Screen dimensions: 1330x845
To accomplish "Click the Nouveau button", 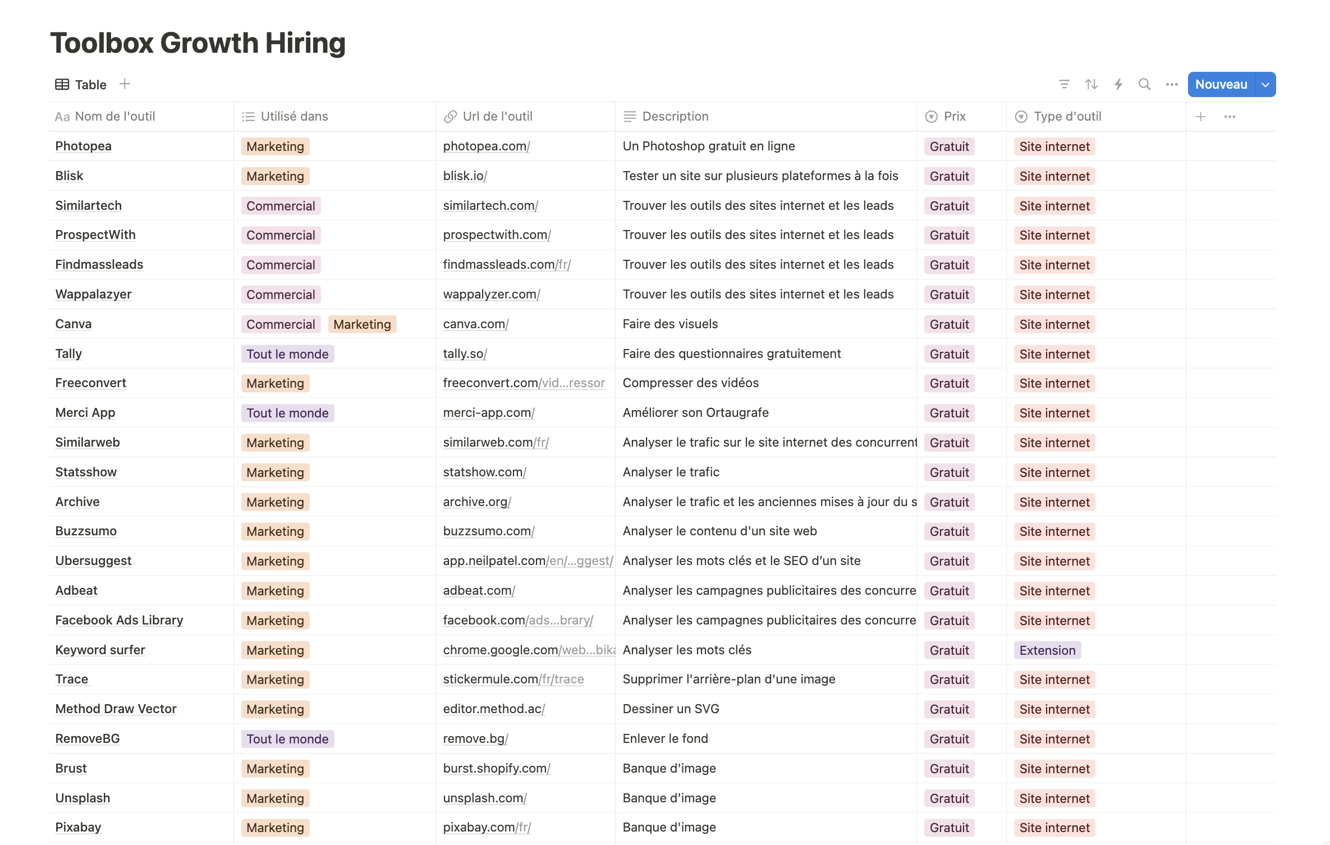I will pos(1221,85).
